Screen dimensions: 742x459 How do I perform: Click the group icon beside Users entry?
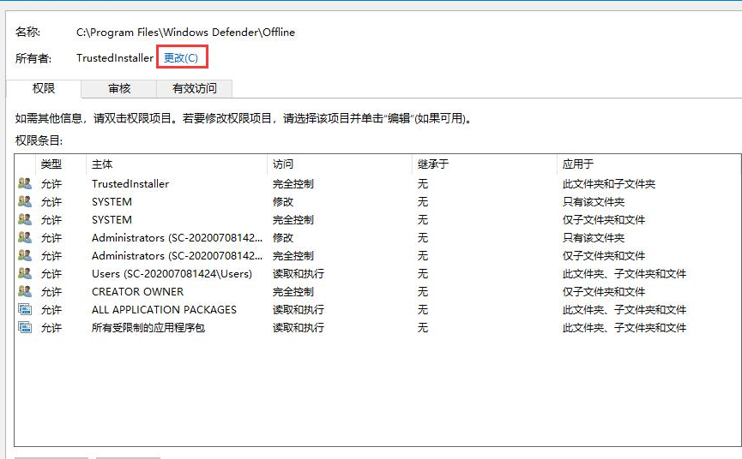(24, 274)
